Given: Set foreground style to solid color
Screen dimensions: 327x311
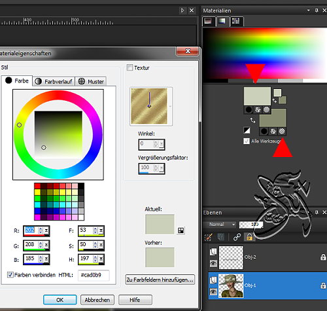Looking at the screenshot, I should [x=249, y=109].
